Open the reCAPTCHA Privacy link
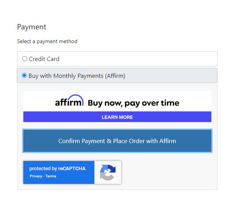Viewport: 237px width, 206px height. pyautogui.click(x=36, y=176)
